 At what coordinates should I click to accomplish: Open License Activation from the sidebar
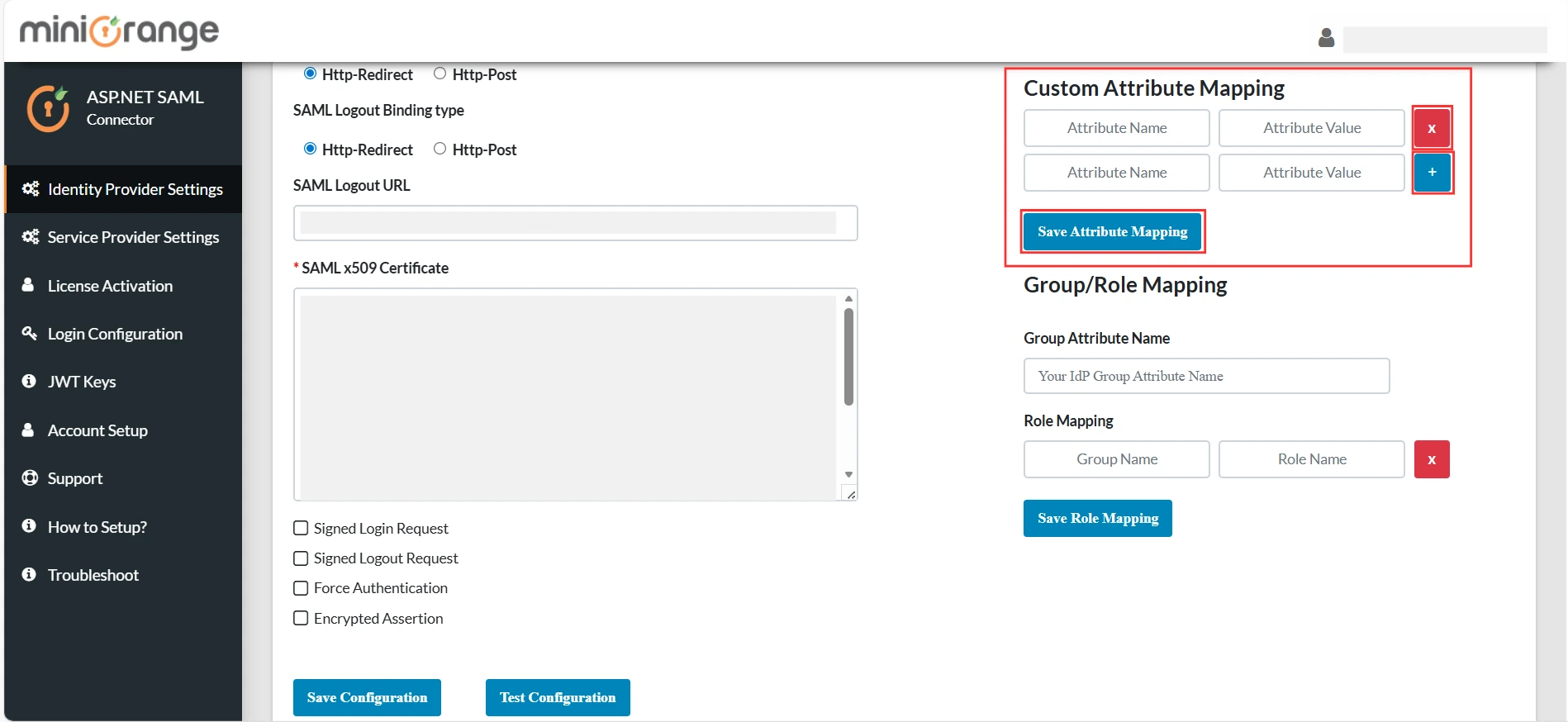point(110,286)
